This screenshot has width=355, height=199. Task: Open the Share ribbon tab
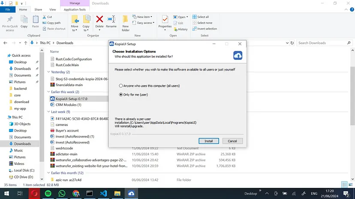38,9
